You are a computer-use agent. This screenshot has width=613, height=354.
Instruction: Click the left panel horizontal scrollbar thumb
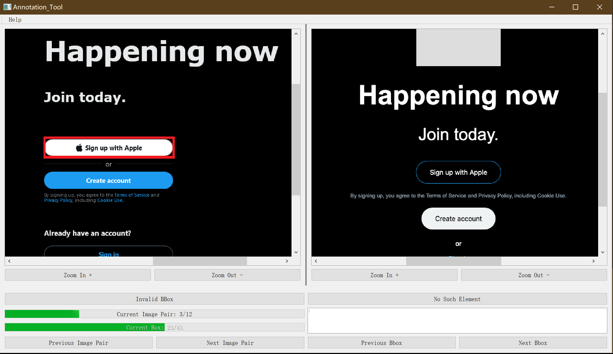point(200,261)
